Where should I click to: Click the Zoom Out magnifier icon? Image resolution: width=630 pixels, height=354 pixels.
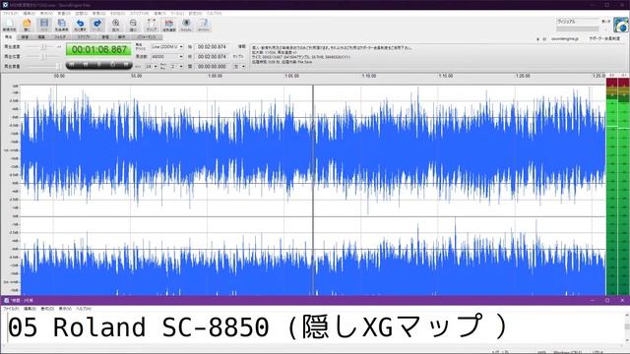pyautogui.click(x=133, y=25)
